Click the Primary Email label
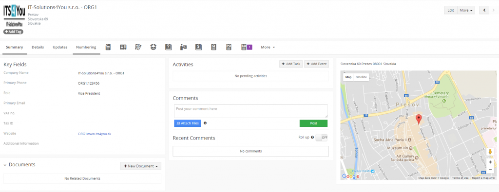 click(14, 103)
